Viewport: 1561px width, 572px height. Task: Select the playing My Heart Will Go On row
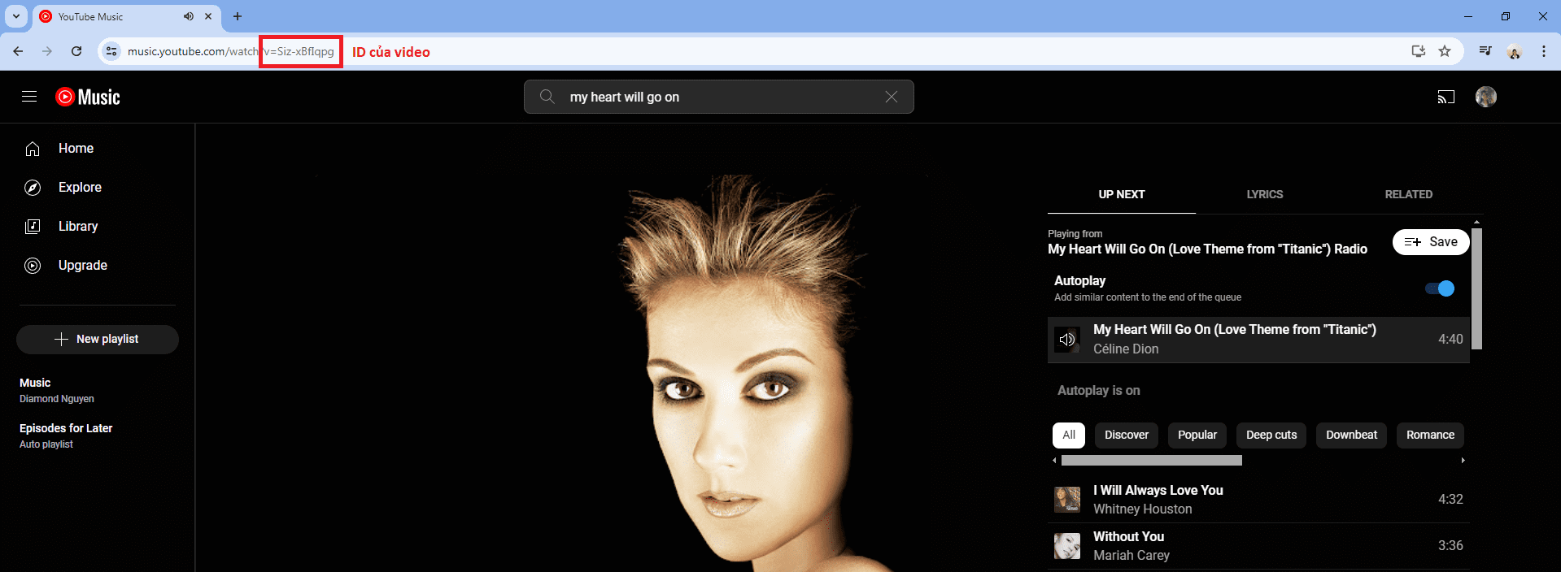1258,340
